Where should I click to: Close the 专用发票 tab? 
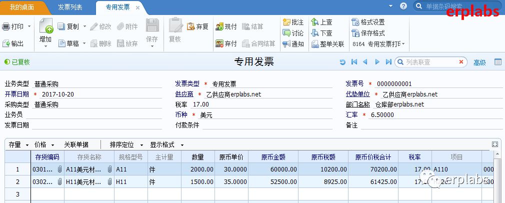point(137,7)
